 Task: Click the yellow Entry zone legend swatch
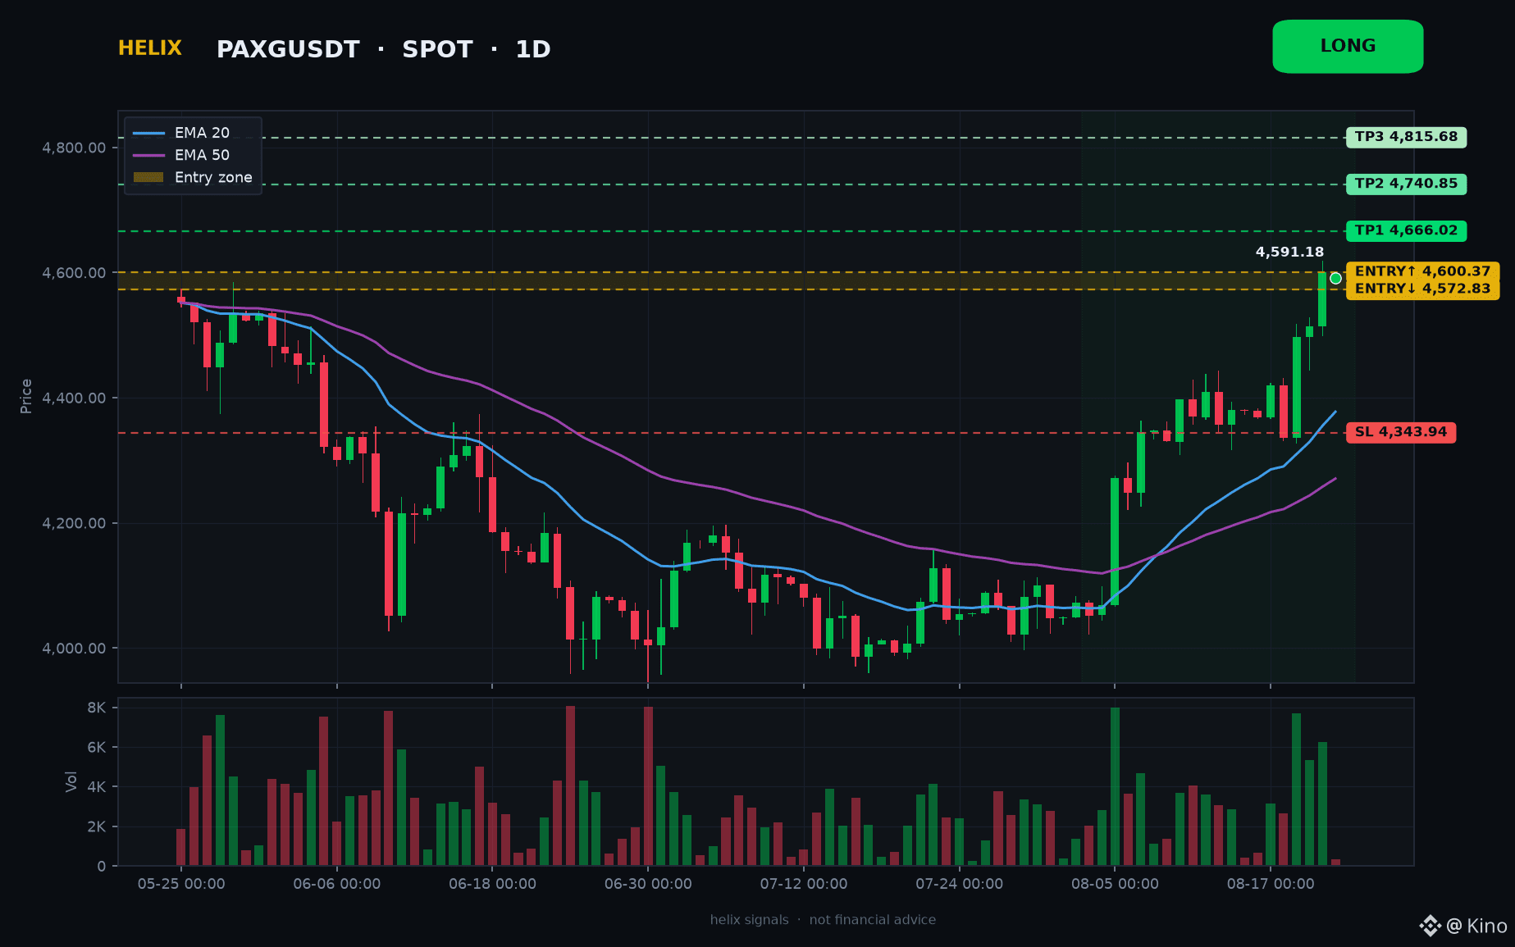tap(148, 177)
